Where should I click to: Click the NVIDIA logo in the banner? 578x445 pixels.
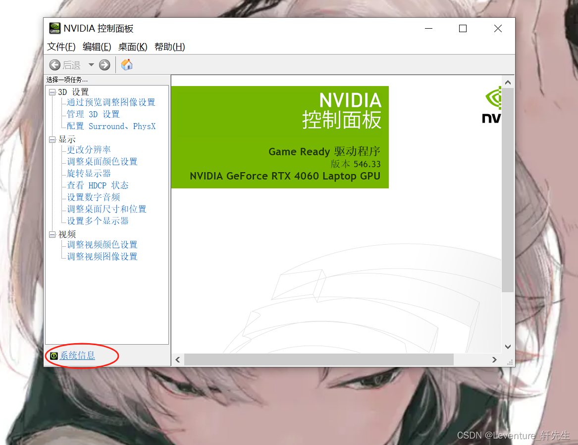click(x=492, y=105)
